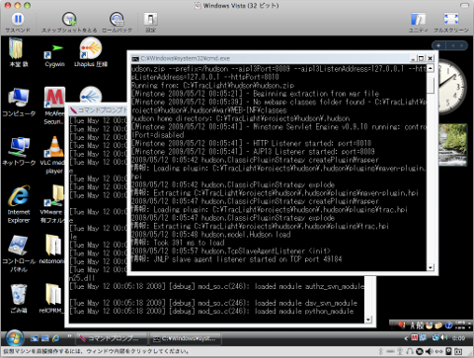Click the Rollback (ロールバック) toolbar icon
474x358 pixels.
point(117,20)
